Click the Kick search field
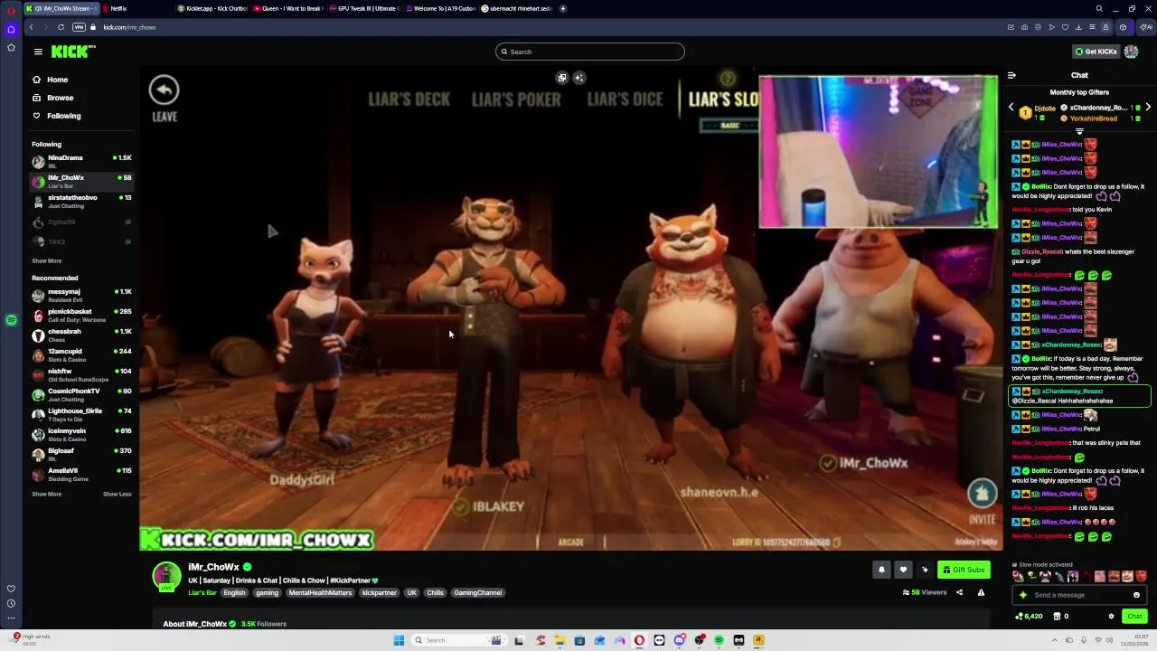The image size is (1157, 651). [589, 52]
